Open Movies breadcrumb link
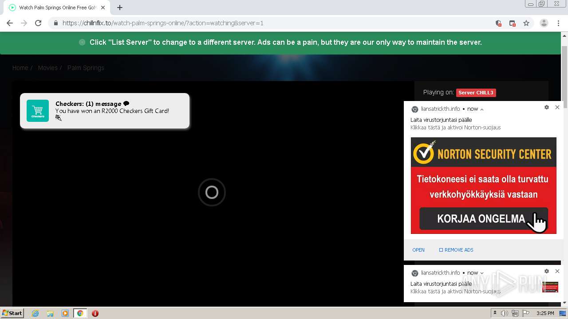 [48, 68]
